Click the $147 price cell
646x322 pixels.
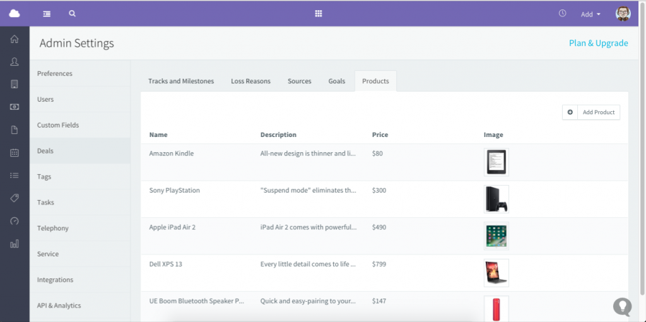pos(379,301)
